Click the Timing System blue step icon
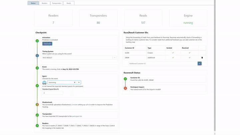 point(37,55)
